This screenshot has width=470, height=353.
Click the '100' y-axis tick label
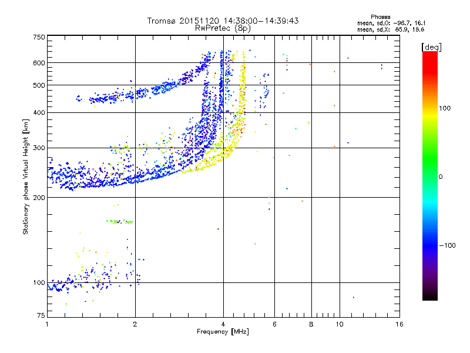pyautogui.click(x=39, y=282)
